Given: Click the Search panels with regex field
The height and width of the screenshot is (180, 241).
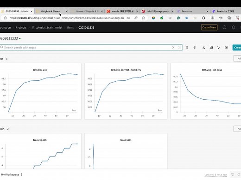Looking at the screenshot, I should pyautogui.click(x=88, y=48).
